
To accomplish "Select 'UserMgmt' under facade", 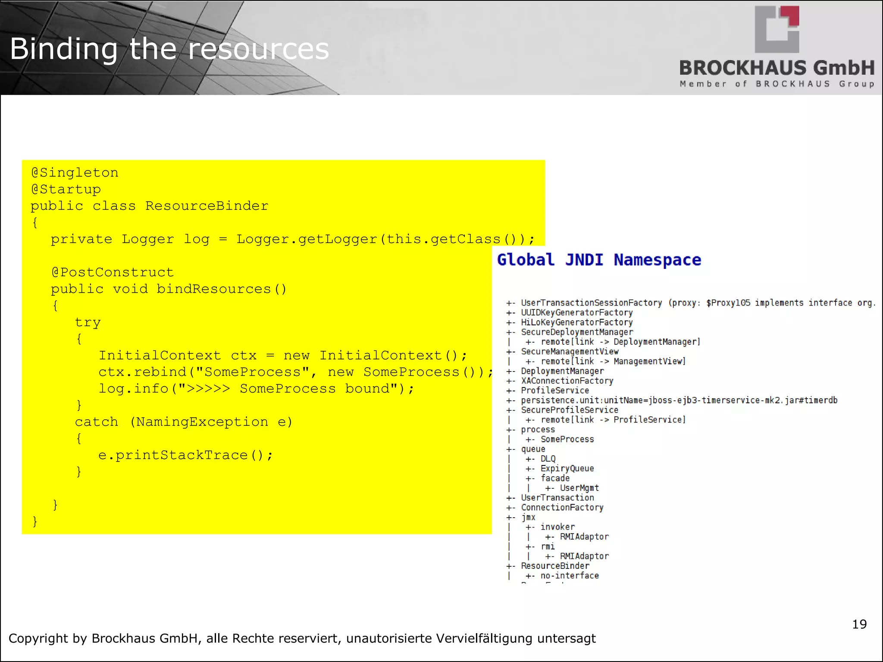I will pos(579,488).
